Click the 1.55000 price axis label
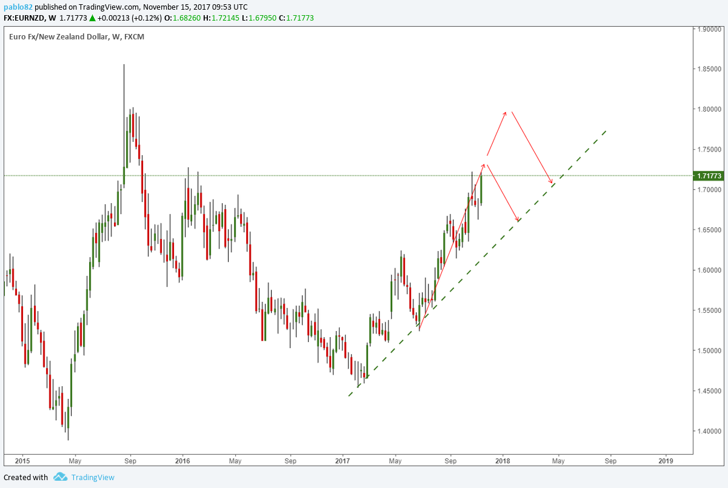This screenshot has height=488, width=728. [x=709, y=310]
